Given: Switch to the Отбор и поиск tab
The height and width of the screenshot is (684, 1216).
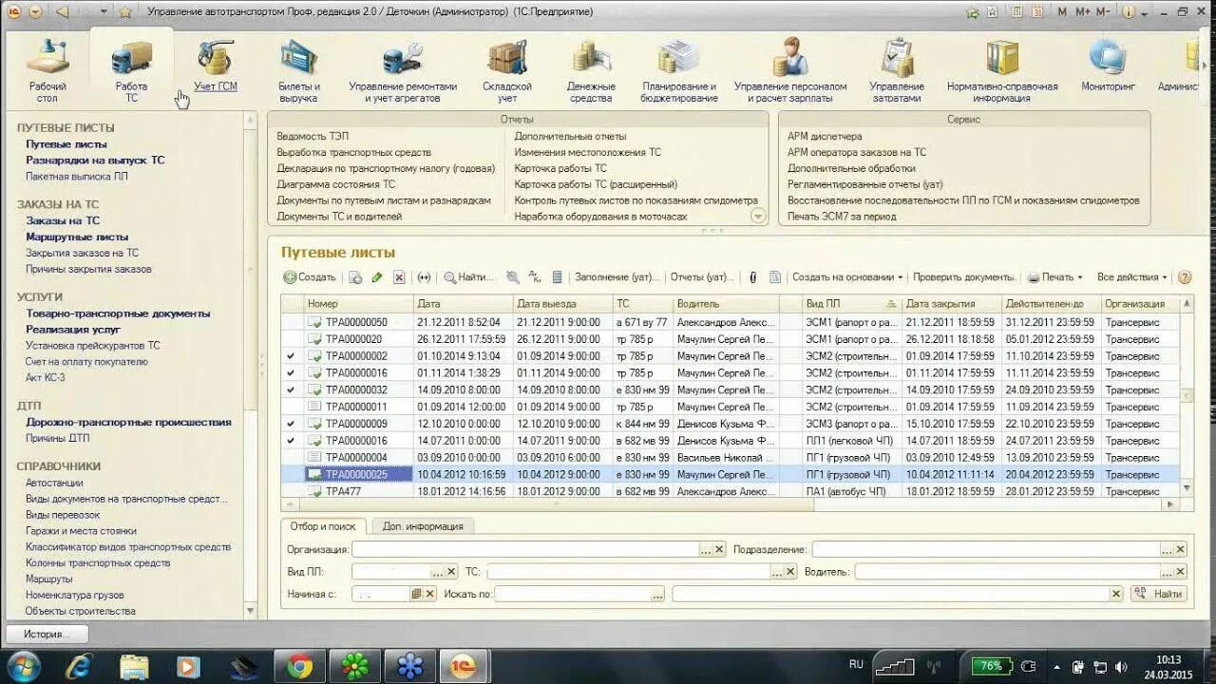Looking at the screenshot, I should (x=323, y=526).
